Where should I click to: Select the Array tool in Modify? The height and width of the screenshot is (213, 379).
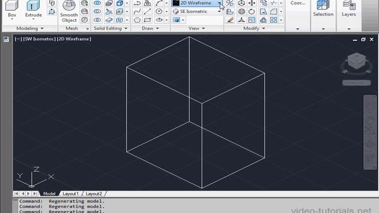(x=274, y=20)
